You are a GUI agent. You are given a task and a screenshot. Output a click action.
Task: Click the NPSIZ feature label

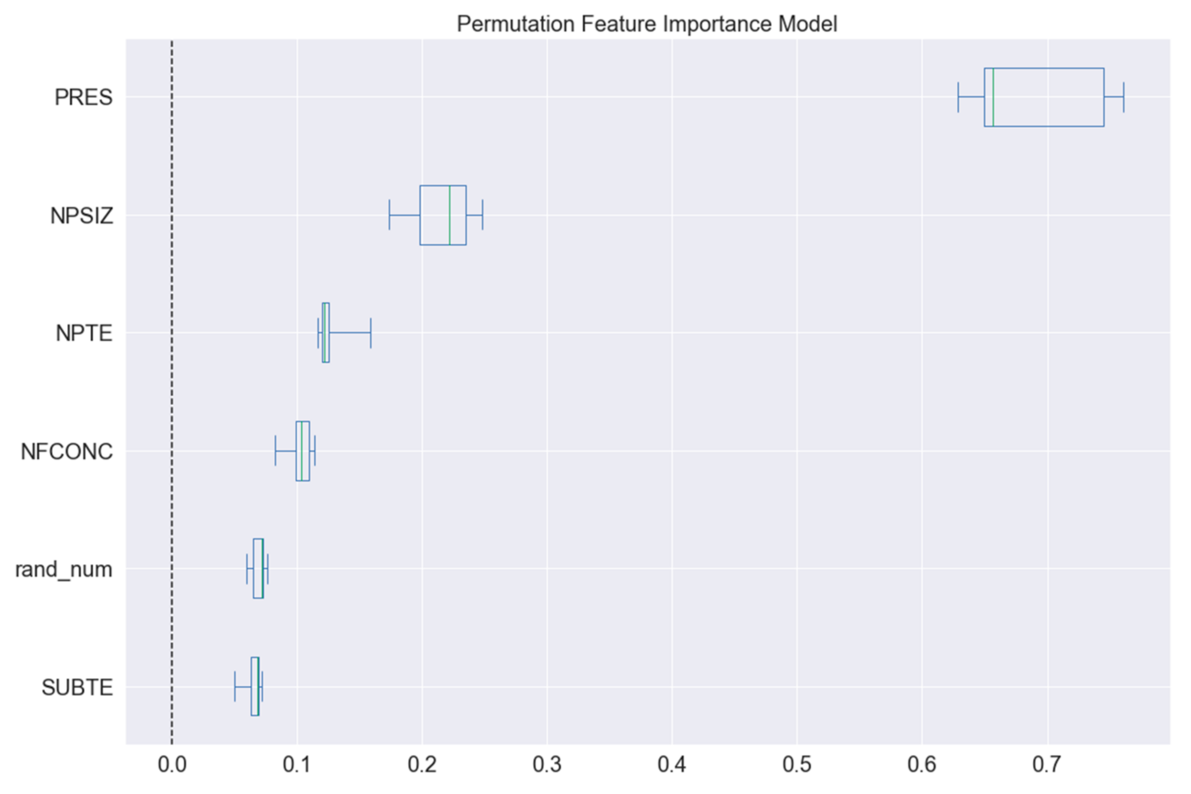[82, 216]
